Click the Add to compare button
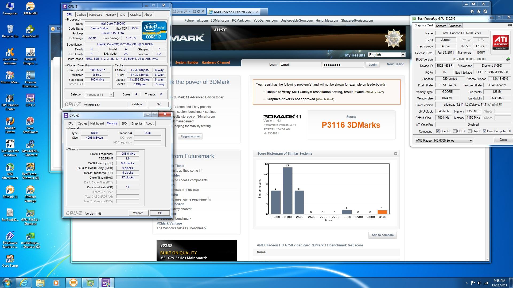 pos(382,235)
